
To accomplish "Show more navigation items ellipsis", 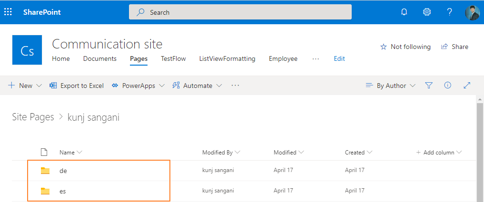I will [316, 58].
